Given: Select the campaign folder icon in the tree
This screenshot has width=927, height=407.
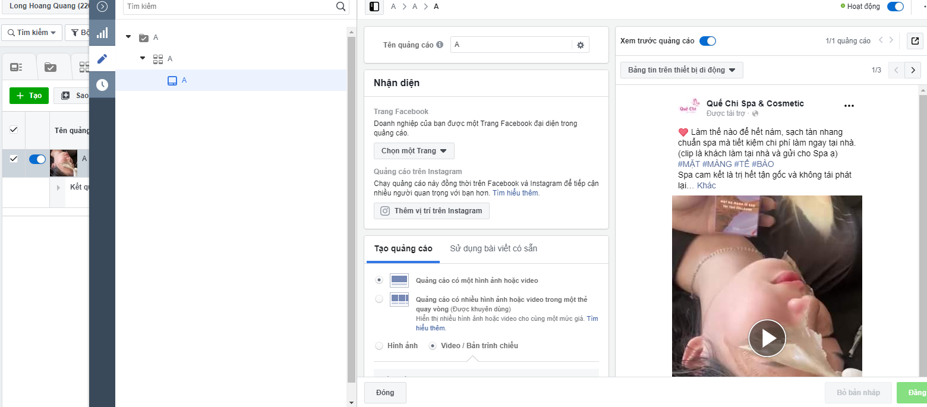Looking at the screenshot, I should 144,37.
